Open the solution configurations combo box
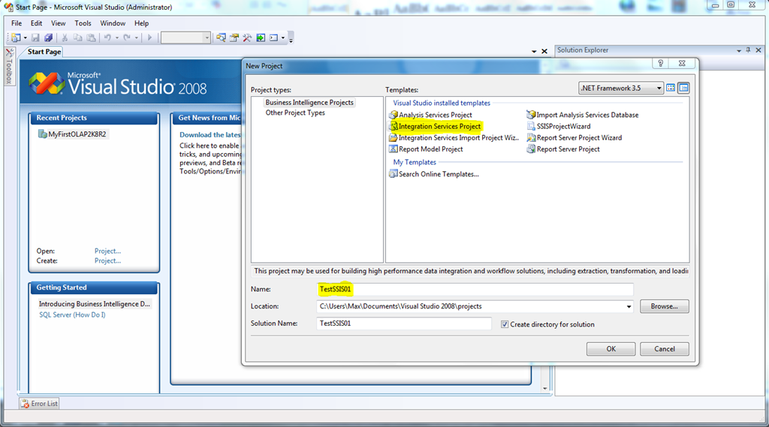The width and height of the screenshot is (769, 427). 185,38
